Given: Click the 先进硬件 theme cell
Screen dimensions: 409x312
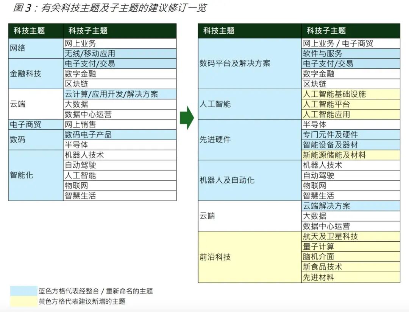Looking at the screenshot, I should 250,140.
